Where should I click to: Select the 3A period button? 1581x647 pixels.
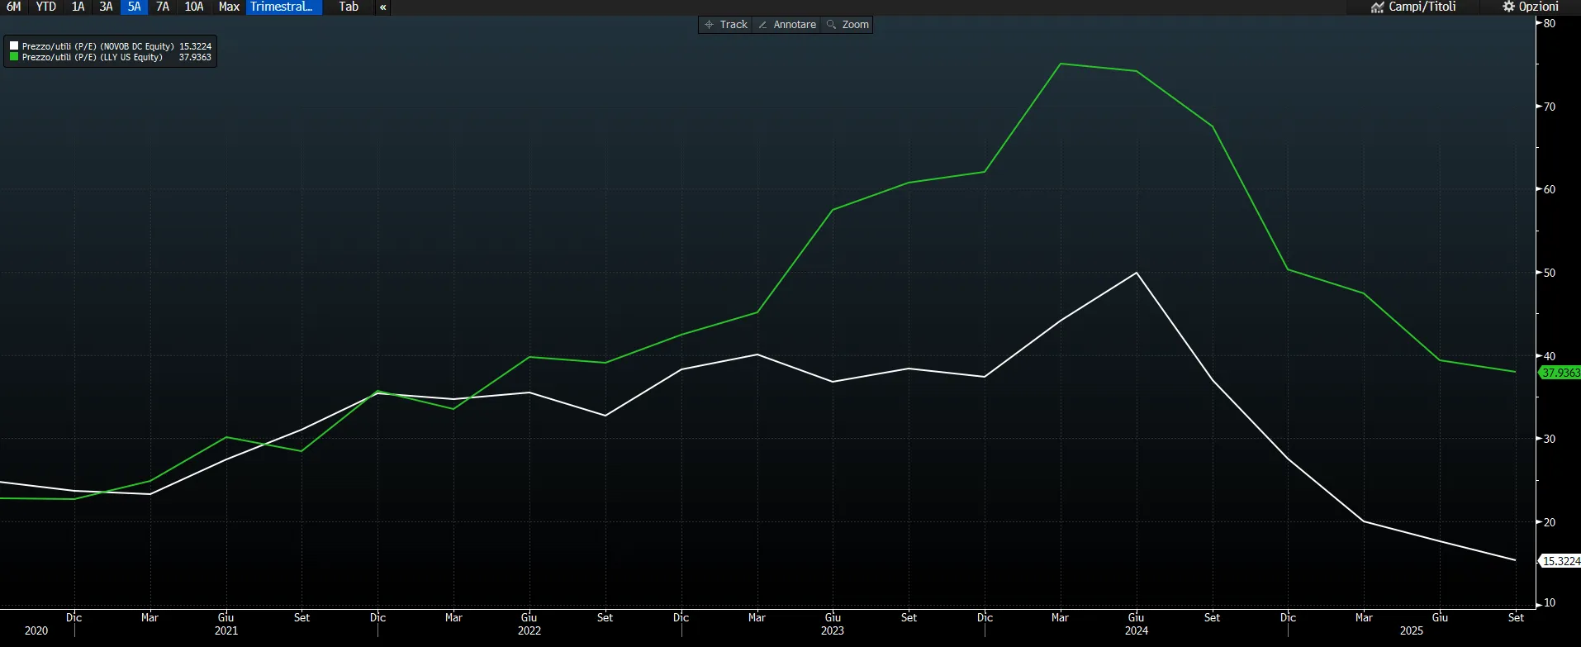[x=106, y=7]
